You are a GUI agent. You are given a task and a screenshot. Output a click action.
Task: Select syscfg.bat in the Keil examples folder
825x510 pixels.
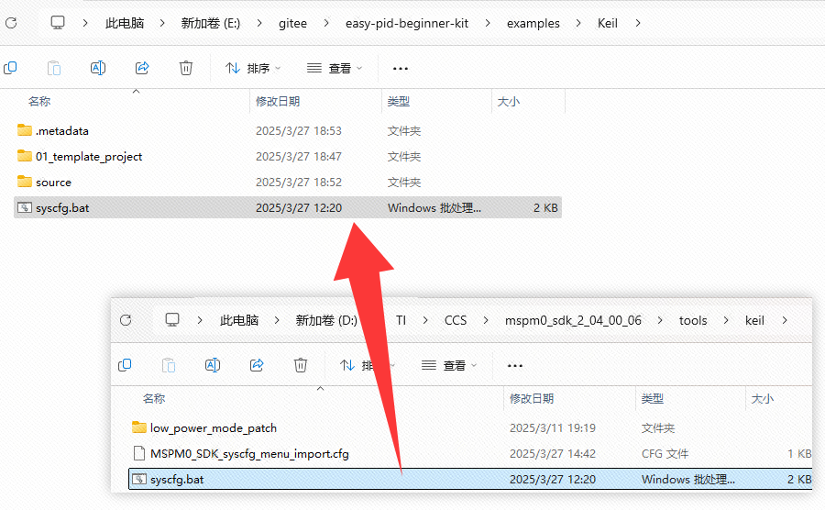287,207
